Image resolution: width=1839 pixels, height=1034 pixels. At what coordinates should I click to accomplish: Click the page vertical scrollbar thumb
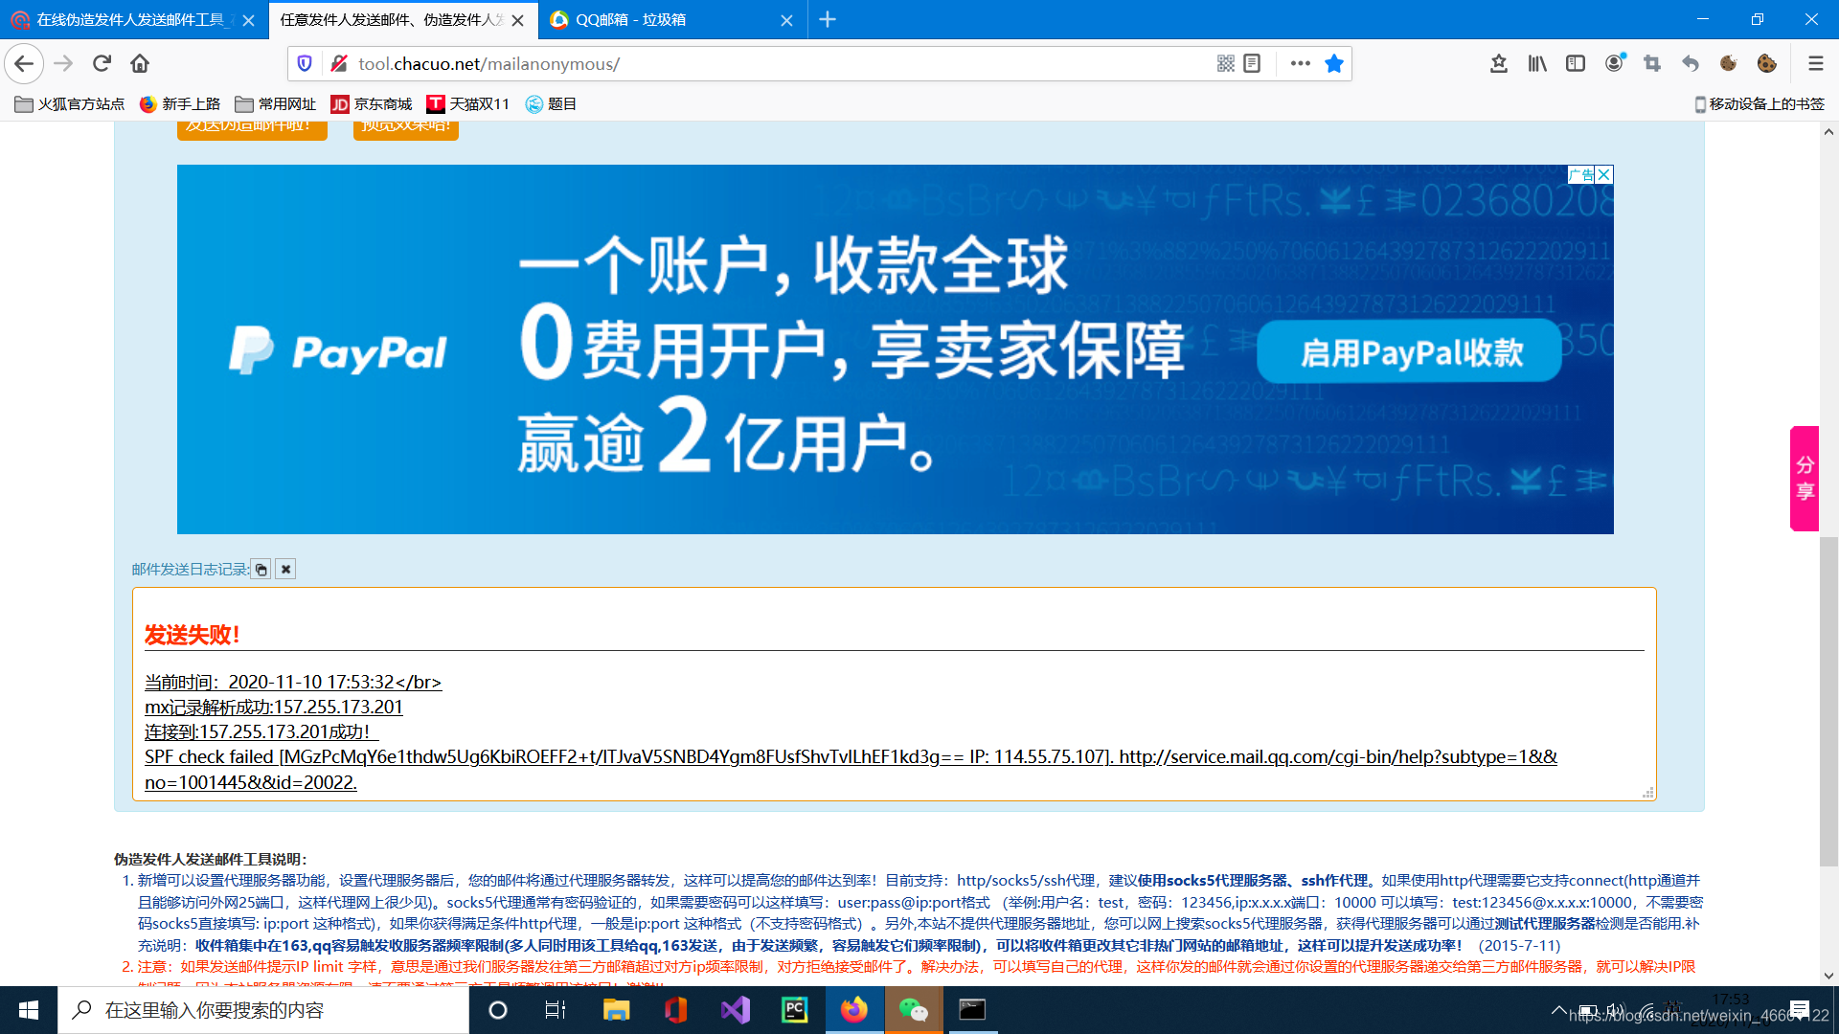pyautogui.click(x=1828, y=702)
